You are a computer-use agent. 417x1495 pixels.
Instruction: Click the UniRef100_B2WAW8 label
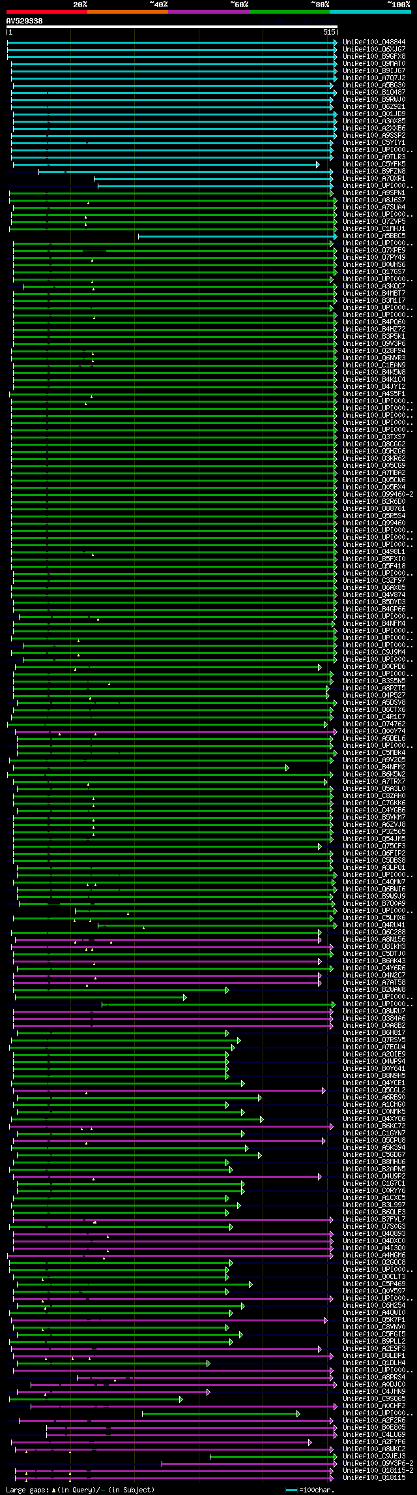click(x=374, y=989)
